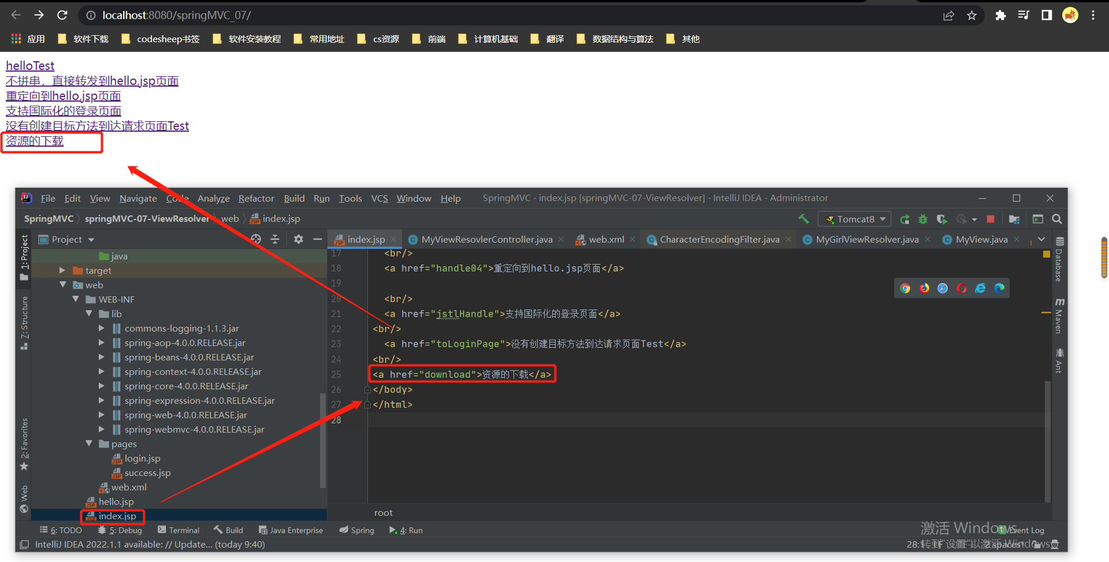The height and width of the screenshot is (562, 1109).
Task: Open Chrome three-dot menu
Action: 1093,15
